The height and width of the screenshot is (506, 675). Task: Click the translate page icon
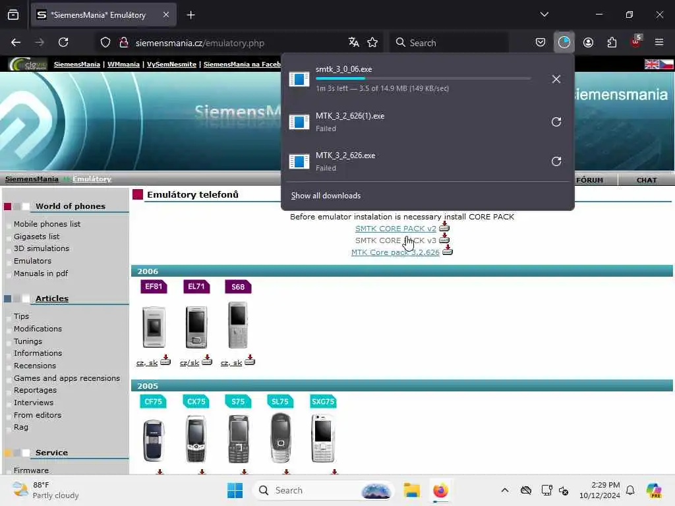click(353, 42)
